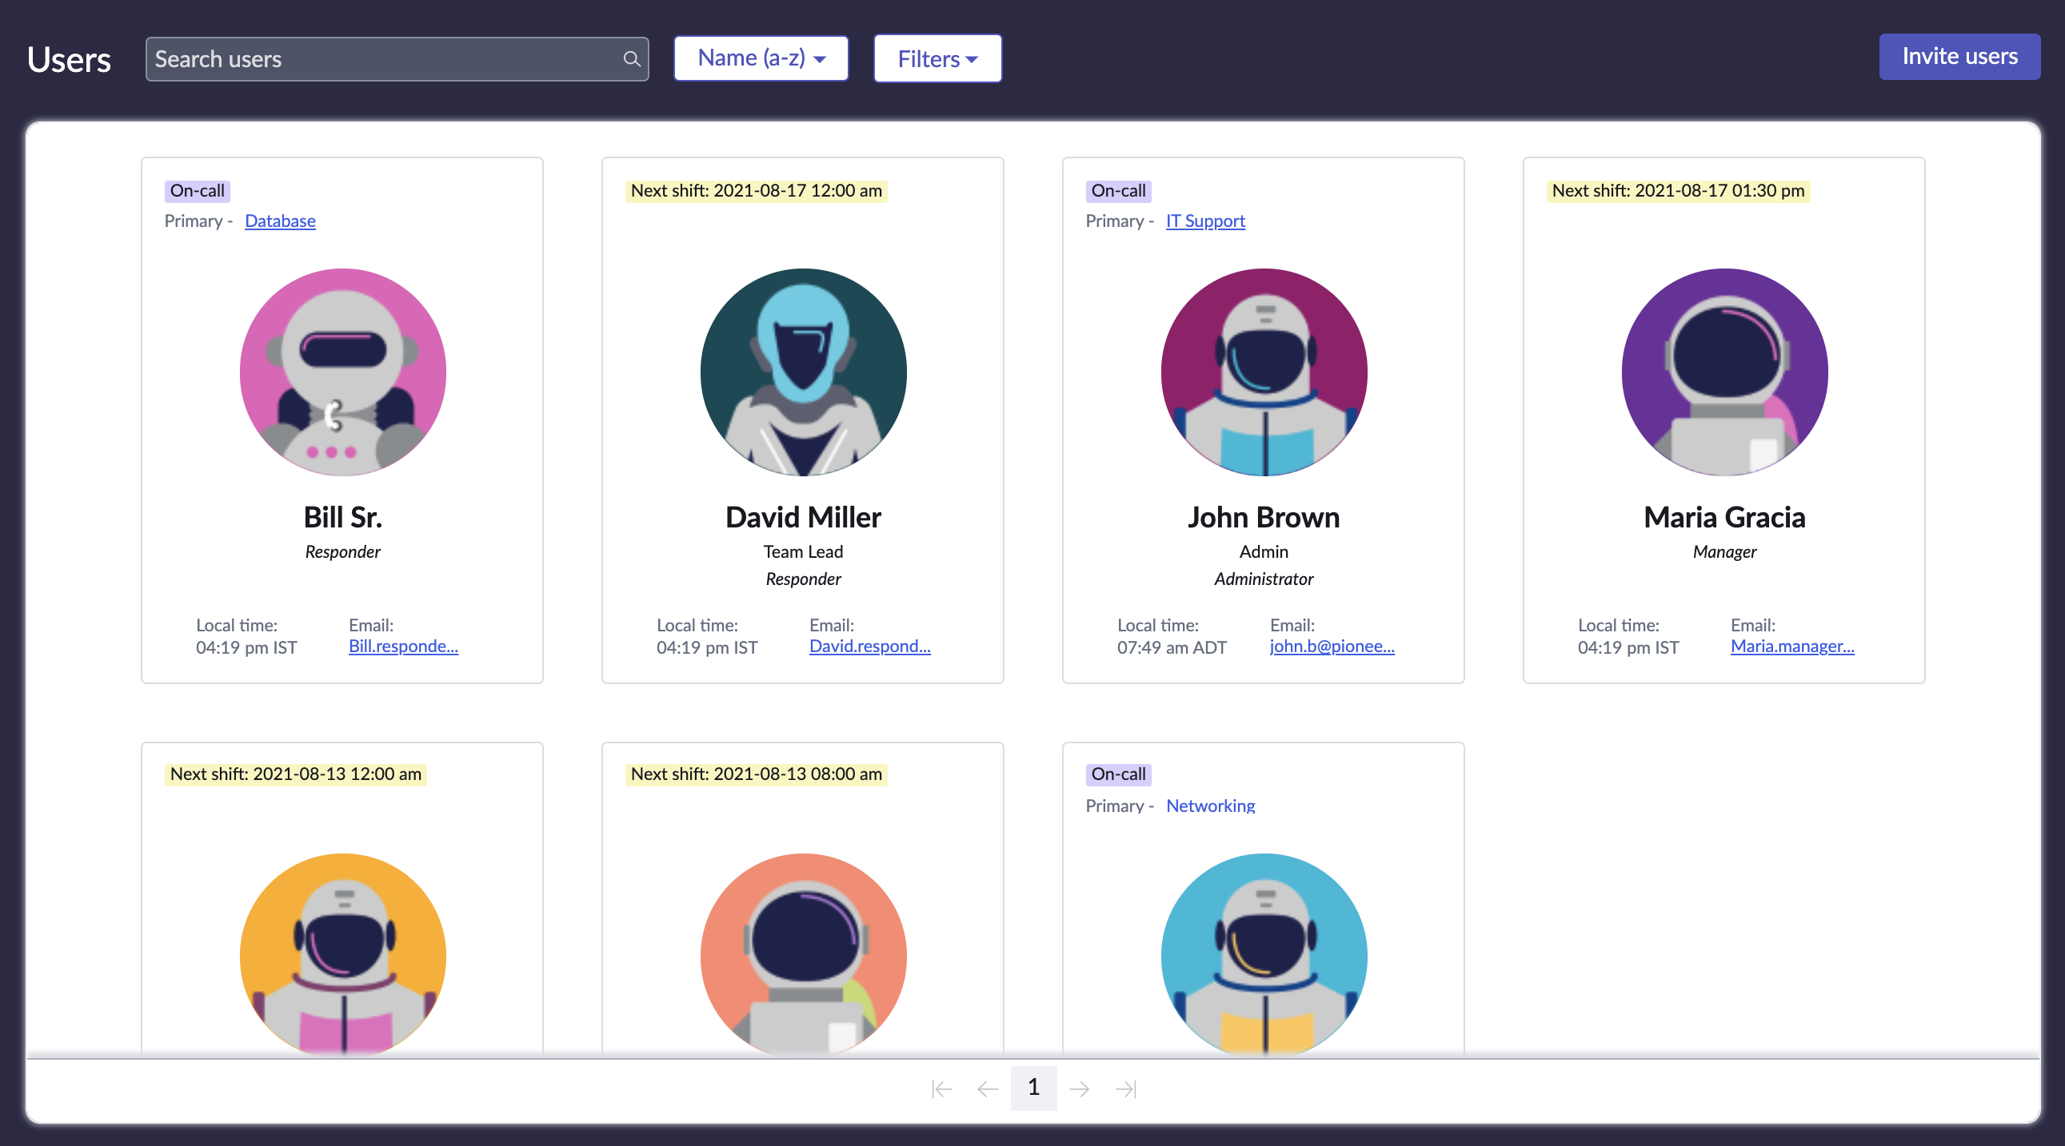
Task: Expand the Filters dropdown
Action: click(937, 58)
